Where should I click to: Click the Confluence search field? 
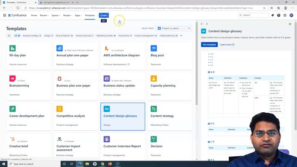click(x=253, y=15)
